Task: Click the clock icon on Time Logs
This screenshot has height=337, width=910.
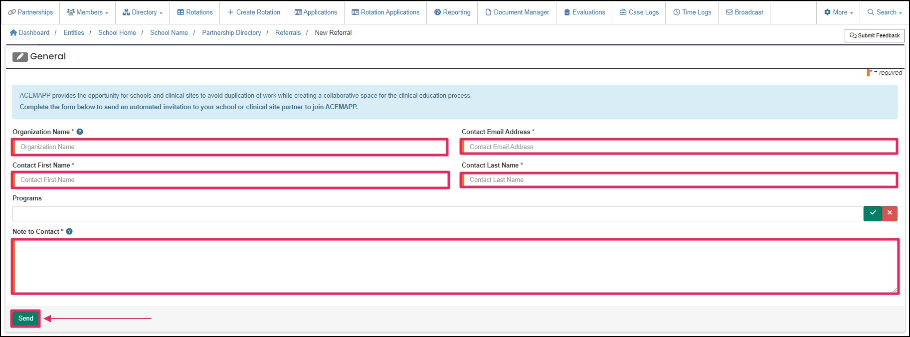Action: pyautogui.click(x=677, y=12)
